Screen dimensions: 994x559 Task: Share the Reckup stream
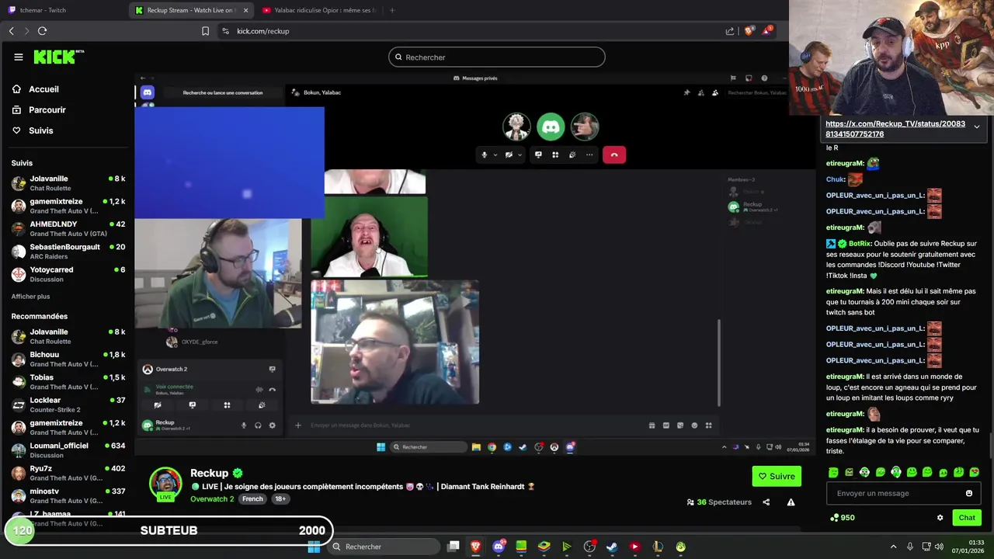coord(766,502)
